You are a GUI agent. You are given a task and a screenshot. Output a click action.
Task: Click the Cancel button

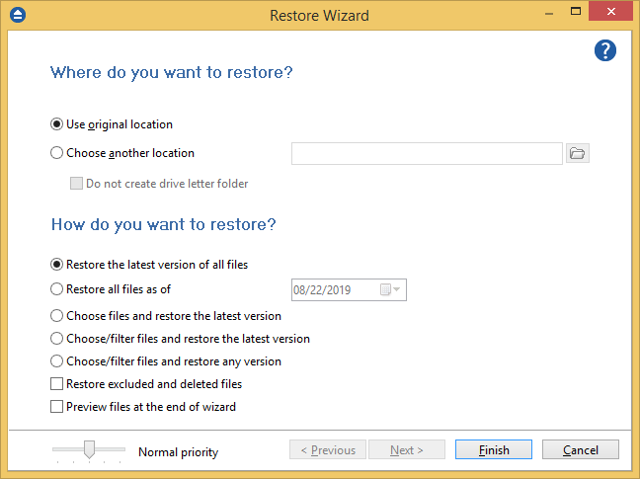[x=581, y=449]
